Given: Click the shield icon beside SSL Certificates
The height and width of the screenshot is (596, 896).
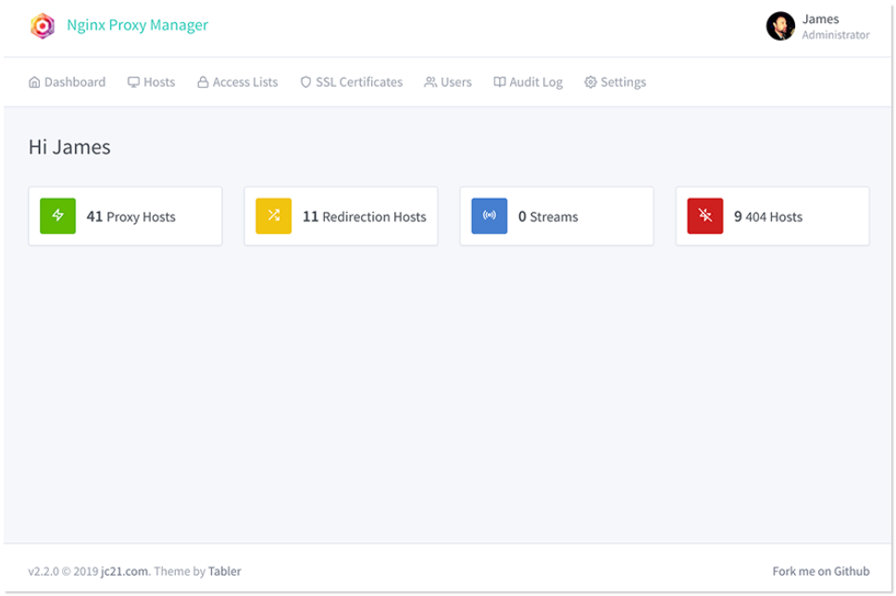Looking at the screenshot, I should 305,82.
